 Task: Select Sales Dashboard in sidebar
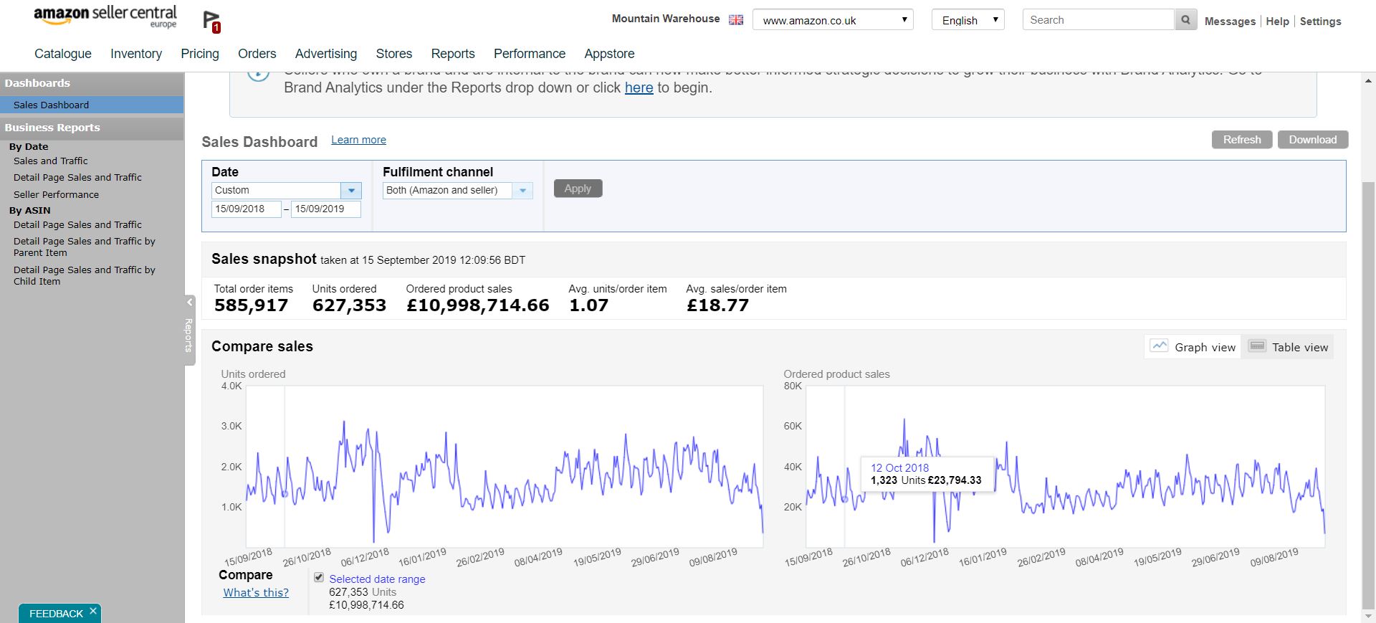click(92, 105)
